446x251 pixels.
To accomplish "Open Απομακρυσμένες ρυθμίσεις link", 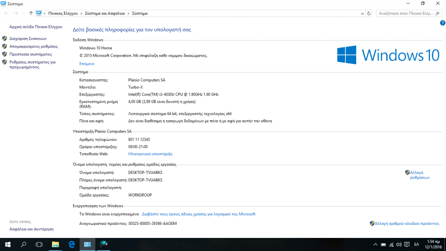I will pyautogui.click(x=34, y=46).
